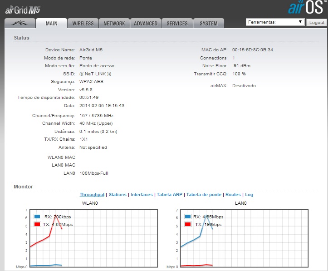Viewport: 328px width, 271px height.
Task: Click the airOS logo
Action: point(306,7)
